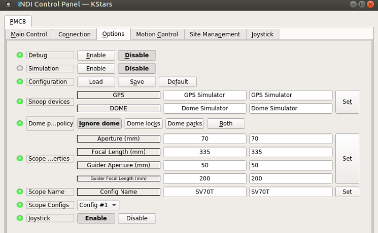Open the Site Management tab
This screenshot has height=233, width=378.
point(215,34)
